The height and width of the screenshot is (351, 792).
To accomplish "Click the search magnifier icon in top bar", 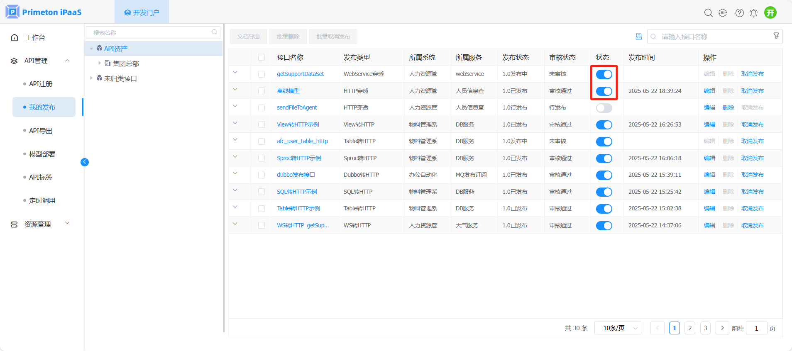I will (x=708, y=13).
